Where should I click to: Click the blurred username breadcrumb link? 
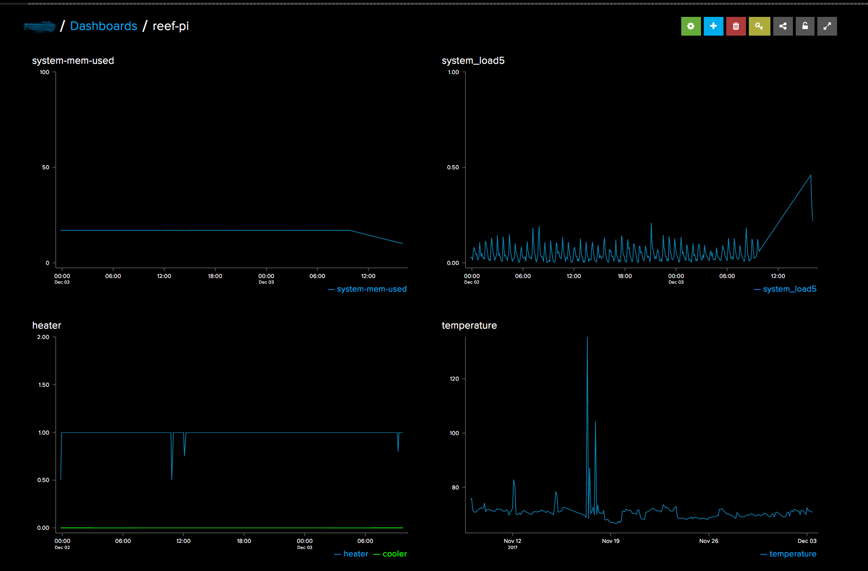39,27
